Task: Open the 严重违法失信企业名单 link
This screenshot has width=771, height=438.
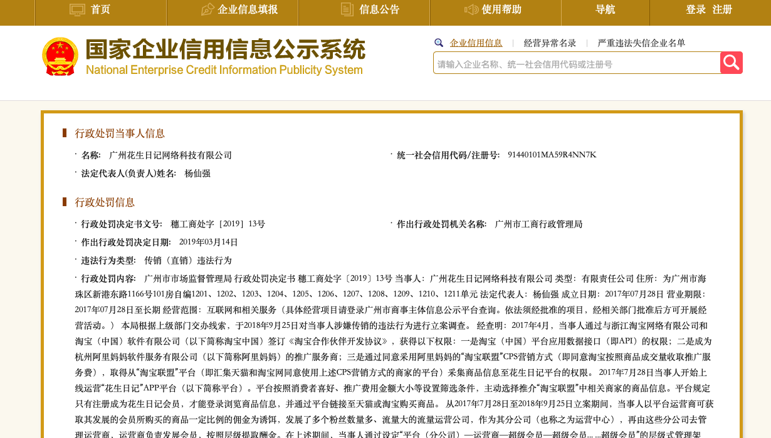Action: click(641, 43)
